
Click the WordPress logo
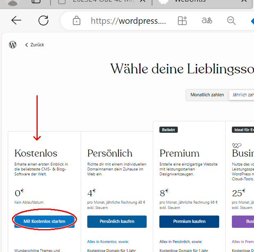(13, 45)
